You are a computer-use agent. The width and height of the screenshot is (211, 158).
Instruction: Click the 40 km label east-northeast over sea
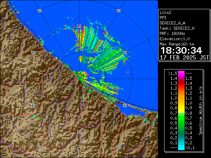[x=125, y=52]
